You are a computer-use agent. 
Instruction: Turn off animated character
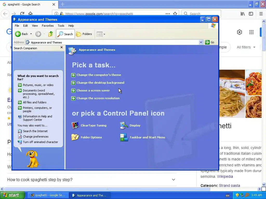40,142
